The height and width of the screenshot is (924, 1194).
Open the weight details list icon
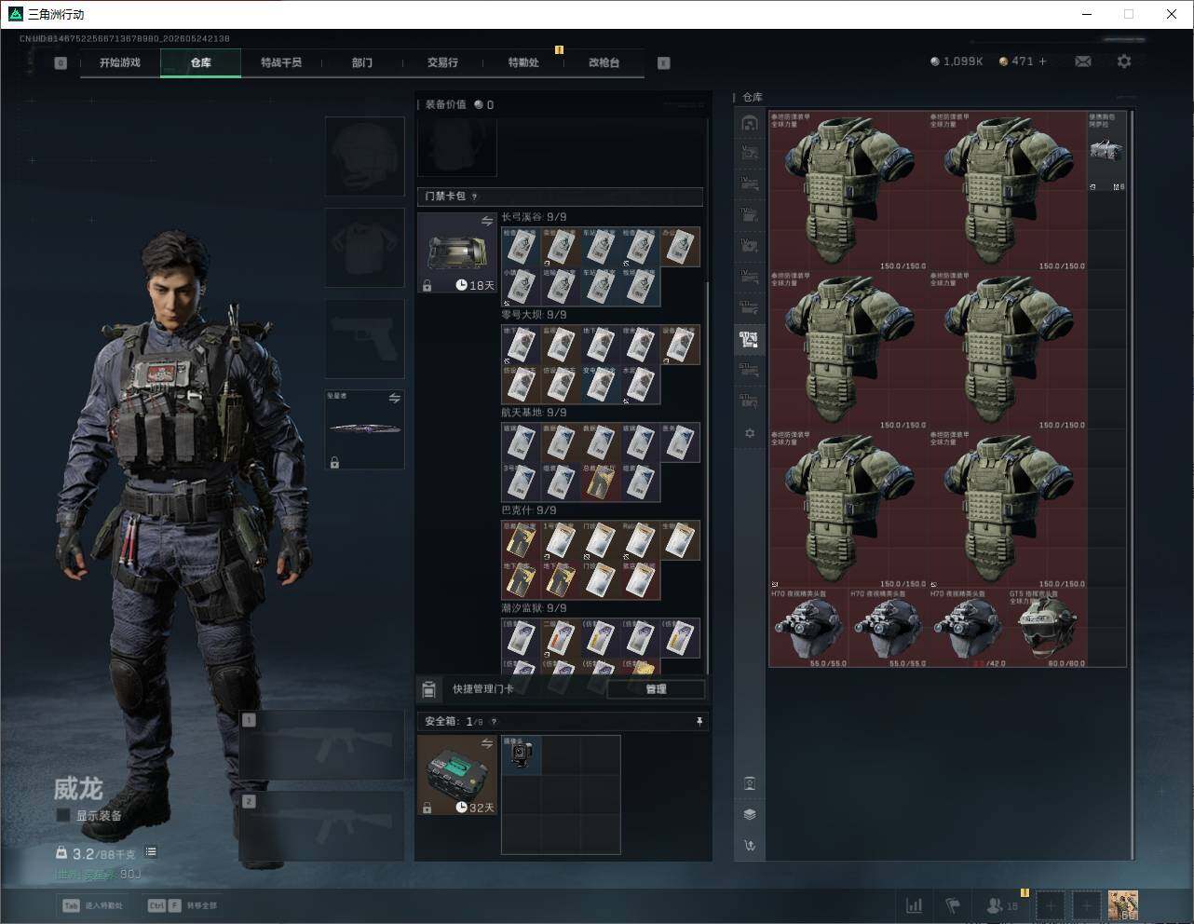point(151,852)
